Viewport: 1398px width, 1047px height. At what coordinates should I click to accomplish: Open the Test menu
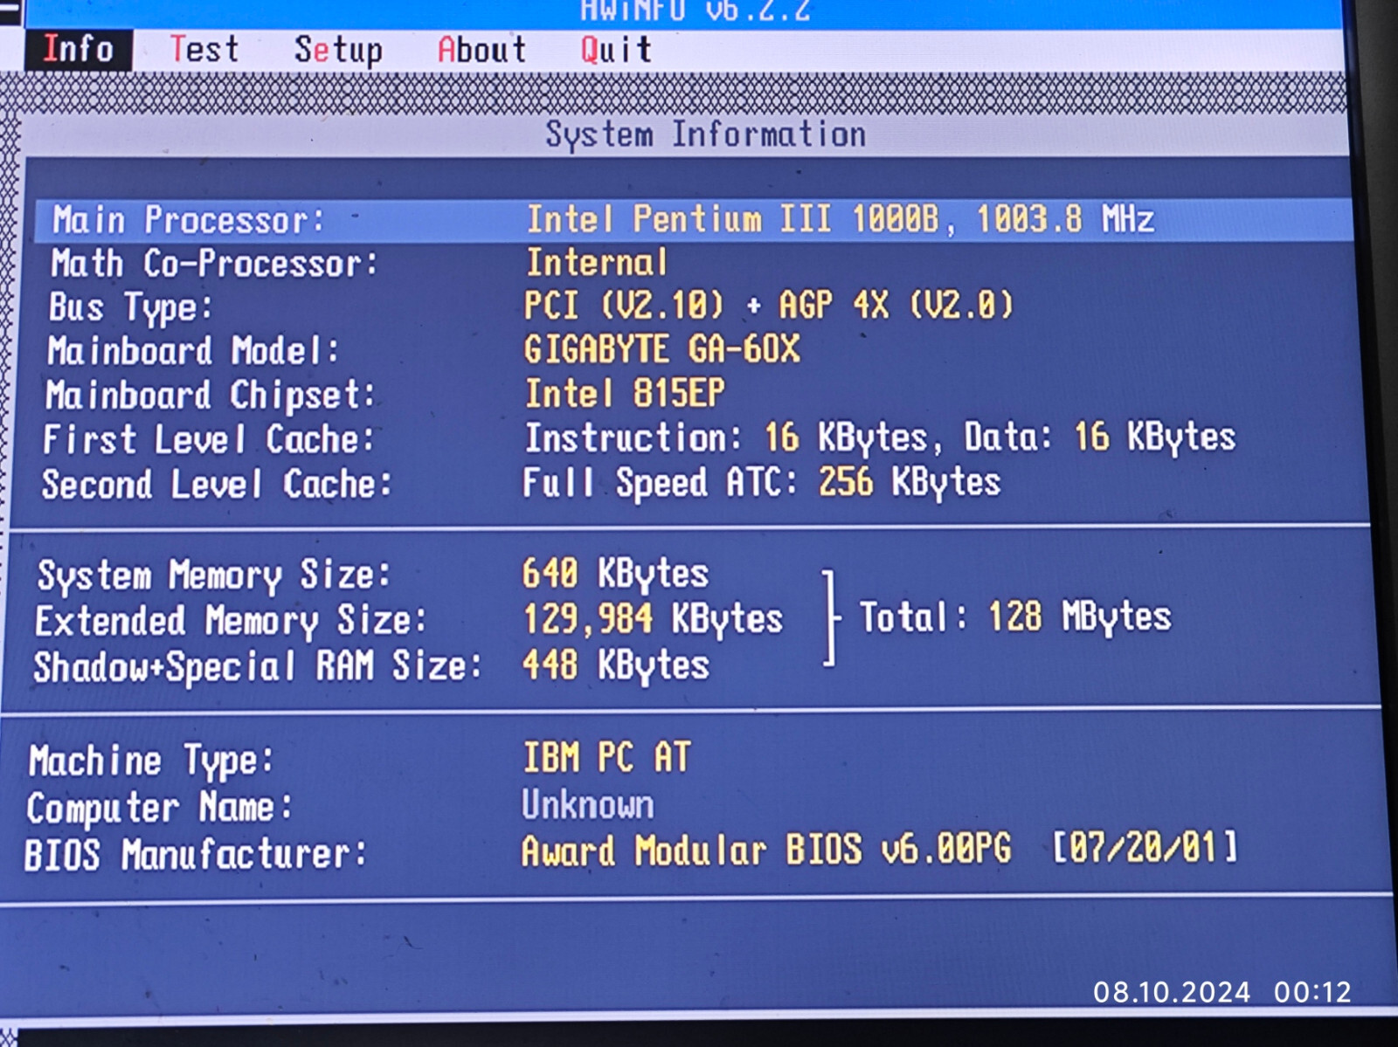(204, 49)
